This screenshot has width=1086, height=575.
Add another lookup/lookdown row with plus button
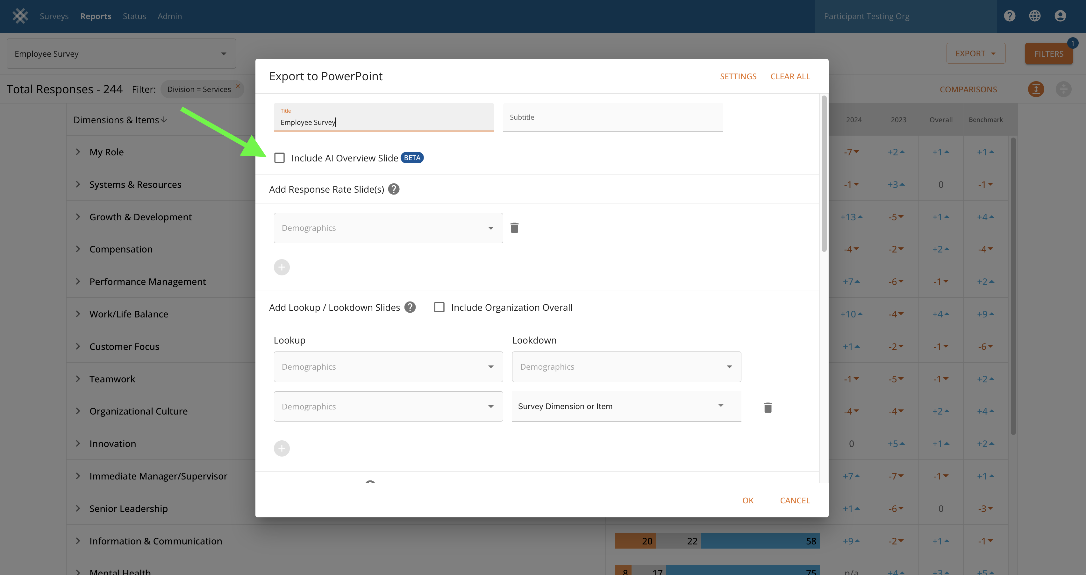coord(282,448)
